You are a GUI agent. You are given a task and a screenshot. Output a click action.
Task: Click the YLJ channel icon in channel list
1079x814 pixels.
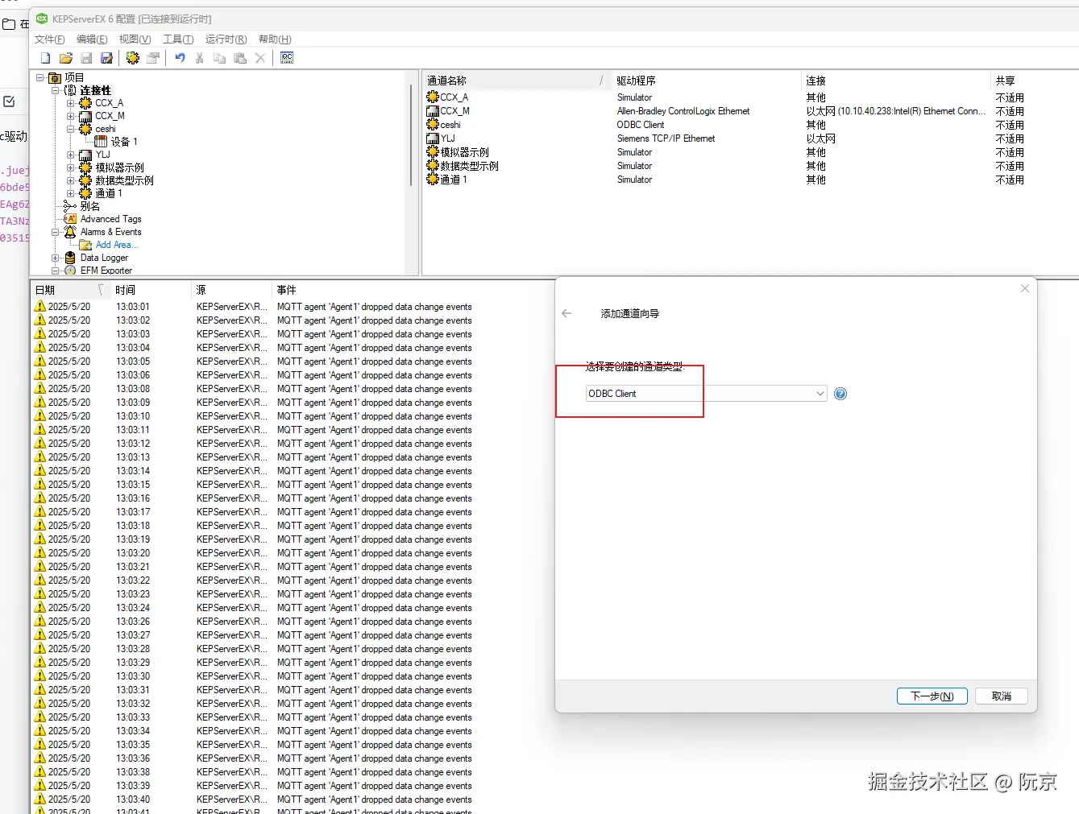[433, 138]
